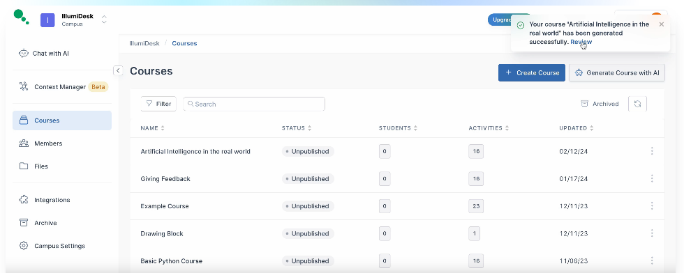Image resolution: width=684 pixels, height=273 pixels.
Task: Open the Context Manager Beta section
Action: coord(64,86)
